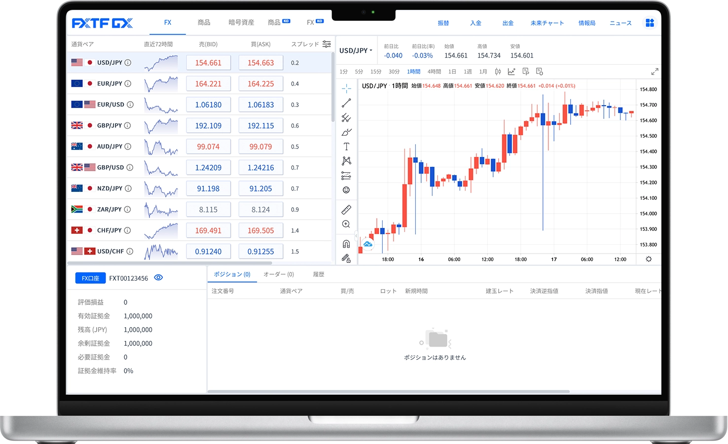Switch to the 暗号資産 tab

coord(241,23)
